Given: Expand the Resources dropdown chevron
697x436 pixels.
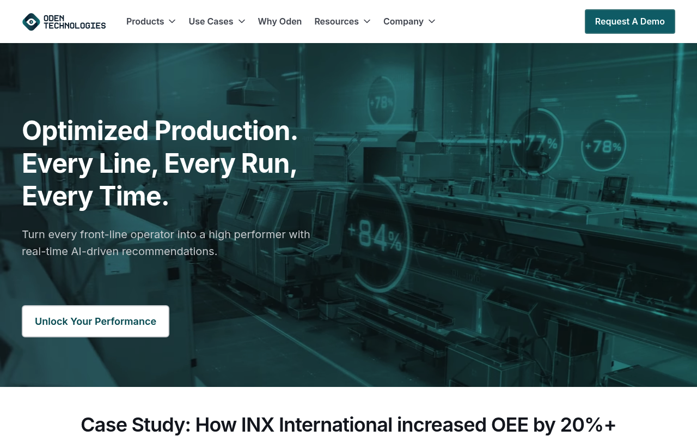Looking at the screenshot, I should 367,21.
